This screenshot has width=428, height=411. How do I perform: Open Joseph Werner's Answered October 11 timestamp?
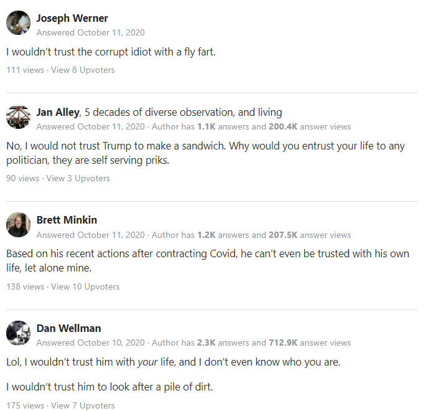coord(90,32)
